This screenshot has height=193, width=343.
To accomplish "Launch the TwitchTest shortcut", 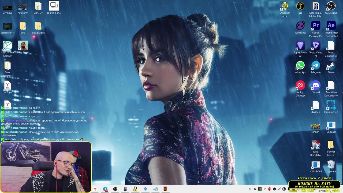I will (x=300, y=28).
